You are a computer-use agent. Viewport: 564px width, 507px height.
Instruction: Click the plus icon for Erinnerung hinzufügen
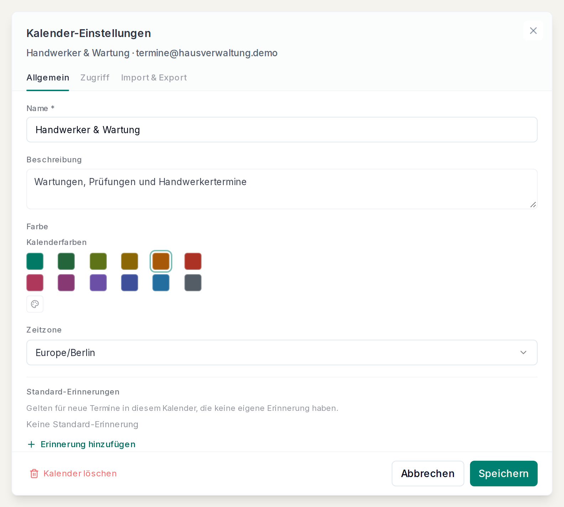pos(31,444)
